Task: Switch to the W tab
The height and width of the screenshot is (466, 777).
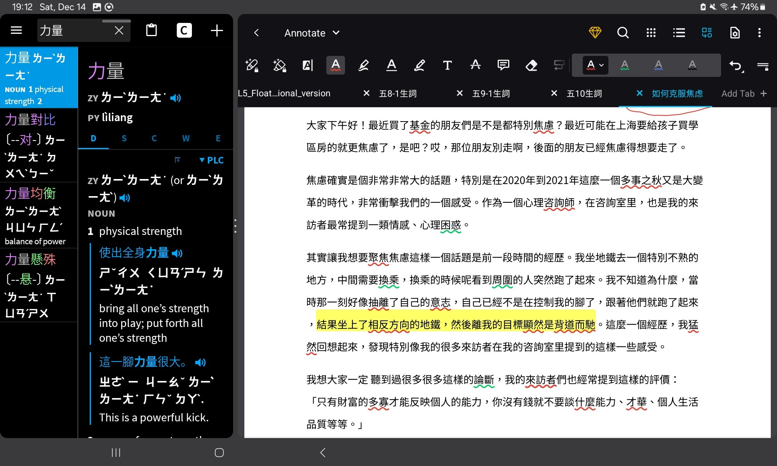Action: point(186,138)
